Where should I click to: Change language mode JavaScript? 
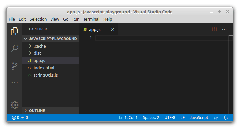199,118
